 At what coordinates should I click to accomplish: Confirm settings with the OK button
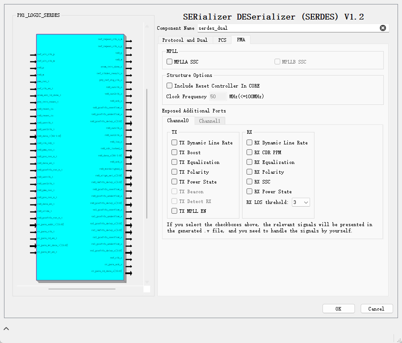coord(338,309)
